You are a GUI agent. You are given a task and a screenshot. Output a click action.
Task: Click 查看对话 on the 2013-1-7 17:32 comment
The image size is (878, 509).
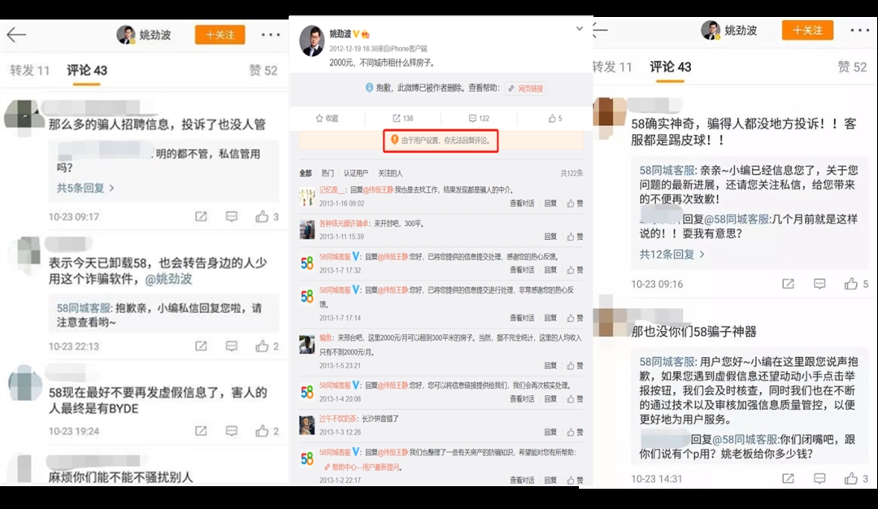pyautogui.click(x=522, y=270)
